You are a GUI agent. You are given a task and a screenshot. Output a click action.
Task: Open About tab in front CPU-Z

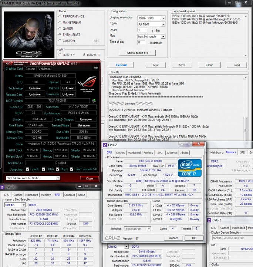184,153
